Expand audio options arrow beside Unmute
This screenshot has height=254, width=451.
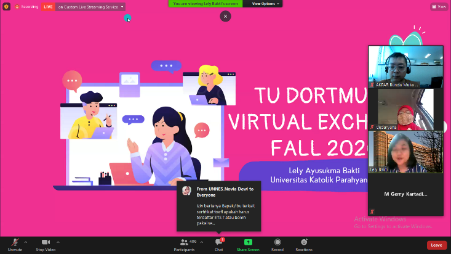[x=26, y=242]
